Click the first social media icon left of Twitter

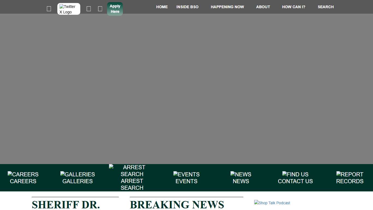pos(49,8)
